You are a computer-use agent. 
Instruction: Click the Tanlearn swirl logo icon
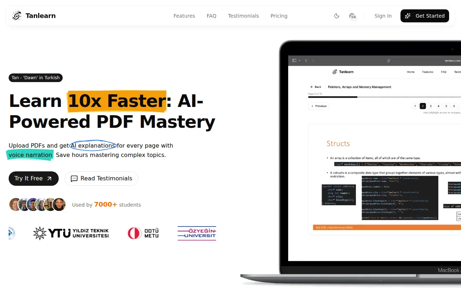[x=17, y=16]
